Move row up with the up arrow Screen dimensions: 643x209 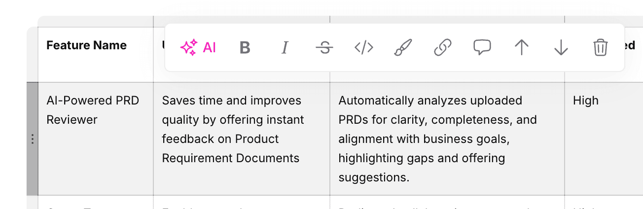point(521,48)
